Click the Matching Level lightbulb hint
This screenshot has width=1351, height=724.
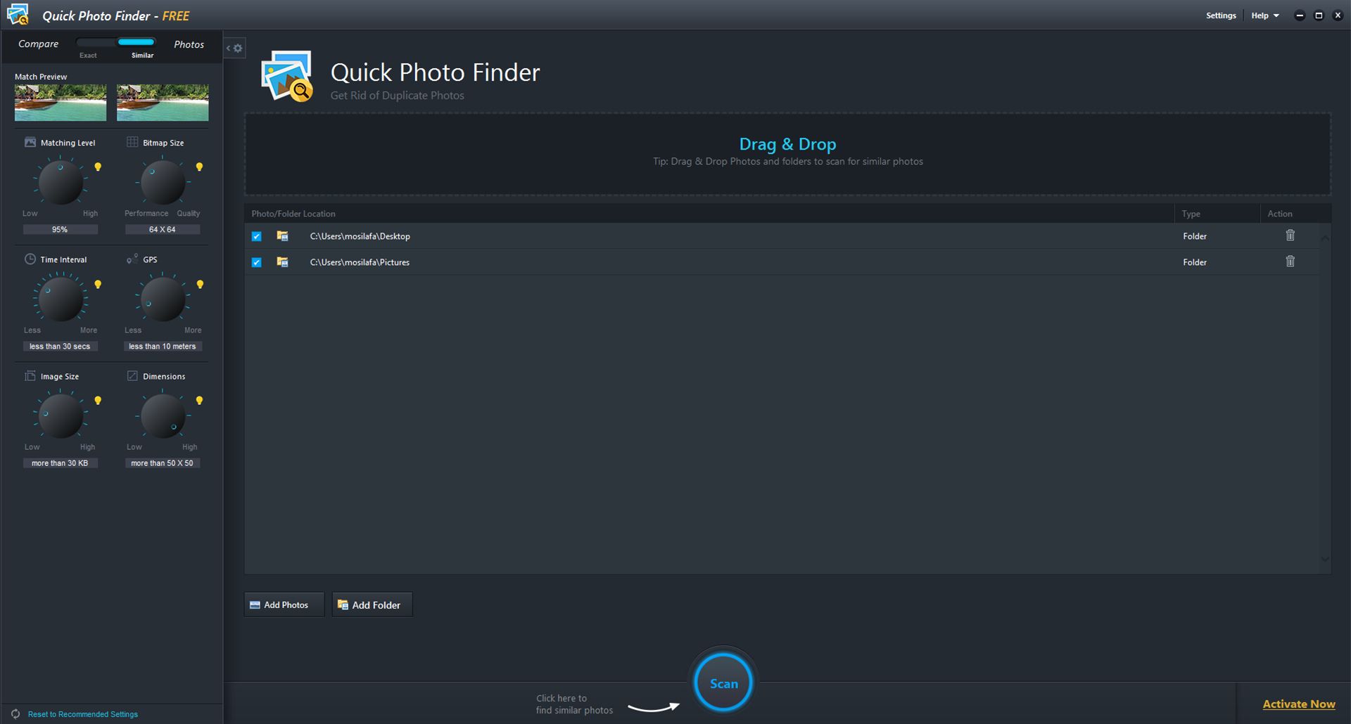(98, 167)
